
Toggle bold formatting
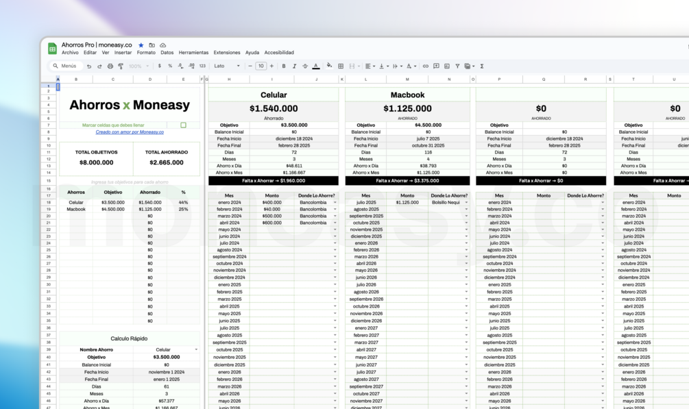point(284,66)
